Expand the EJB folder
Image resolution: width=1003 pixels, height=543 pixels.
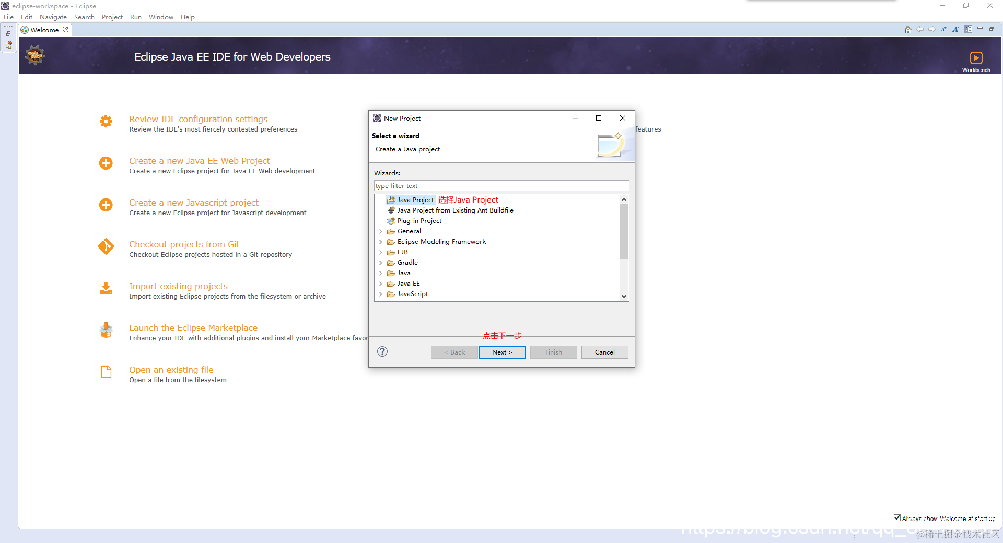coord(380,252)
